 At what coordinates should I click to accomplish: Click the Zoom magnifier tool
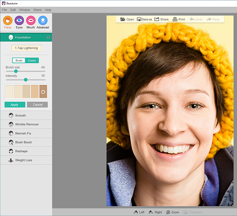pos(168,212)
